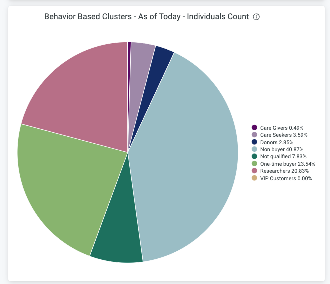Click the Care Seekers legend color dot

tap(255, 135)
